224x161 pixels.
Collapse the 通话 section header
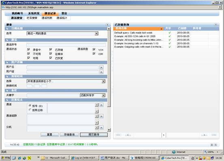coord(56,40)
